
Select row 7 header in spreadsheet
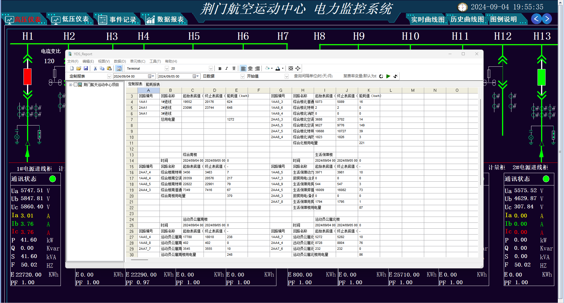tap(132, 120)
